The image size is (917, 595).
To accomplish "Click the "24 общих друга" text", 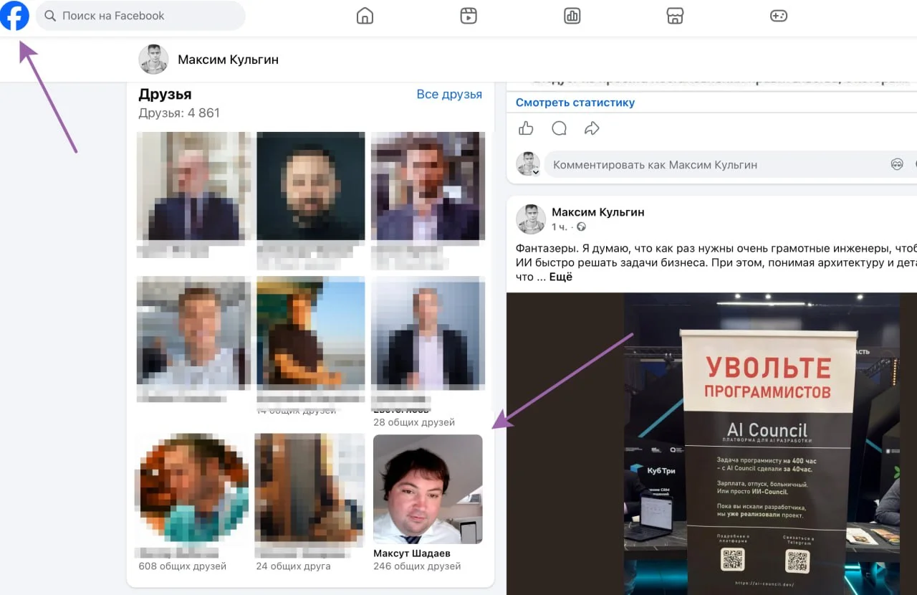I will tap(294, 566).
